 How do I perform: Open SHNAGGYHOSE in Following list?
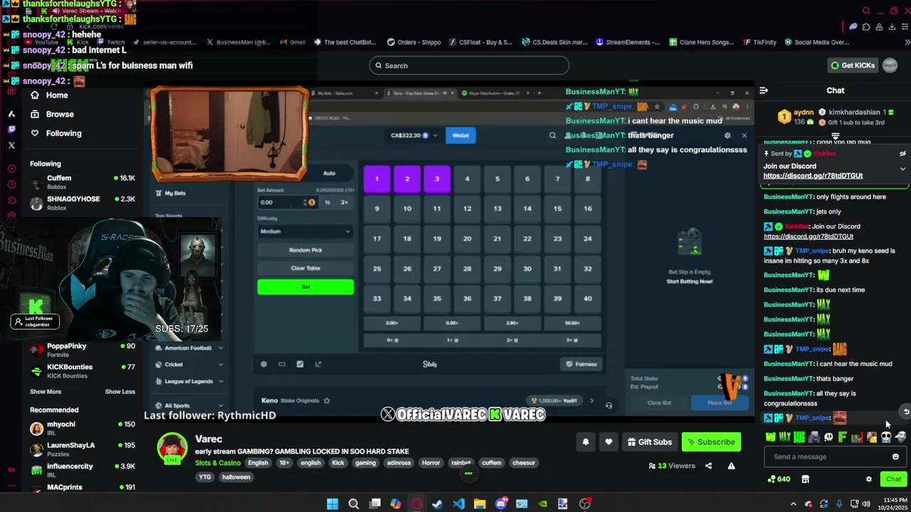click(82, 203)
